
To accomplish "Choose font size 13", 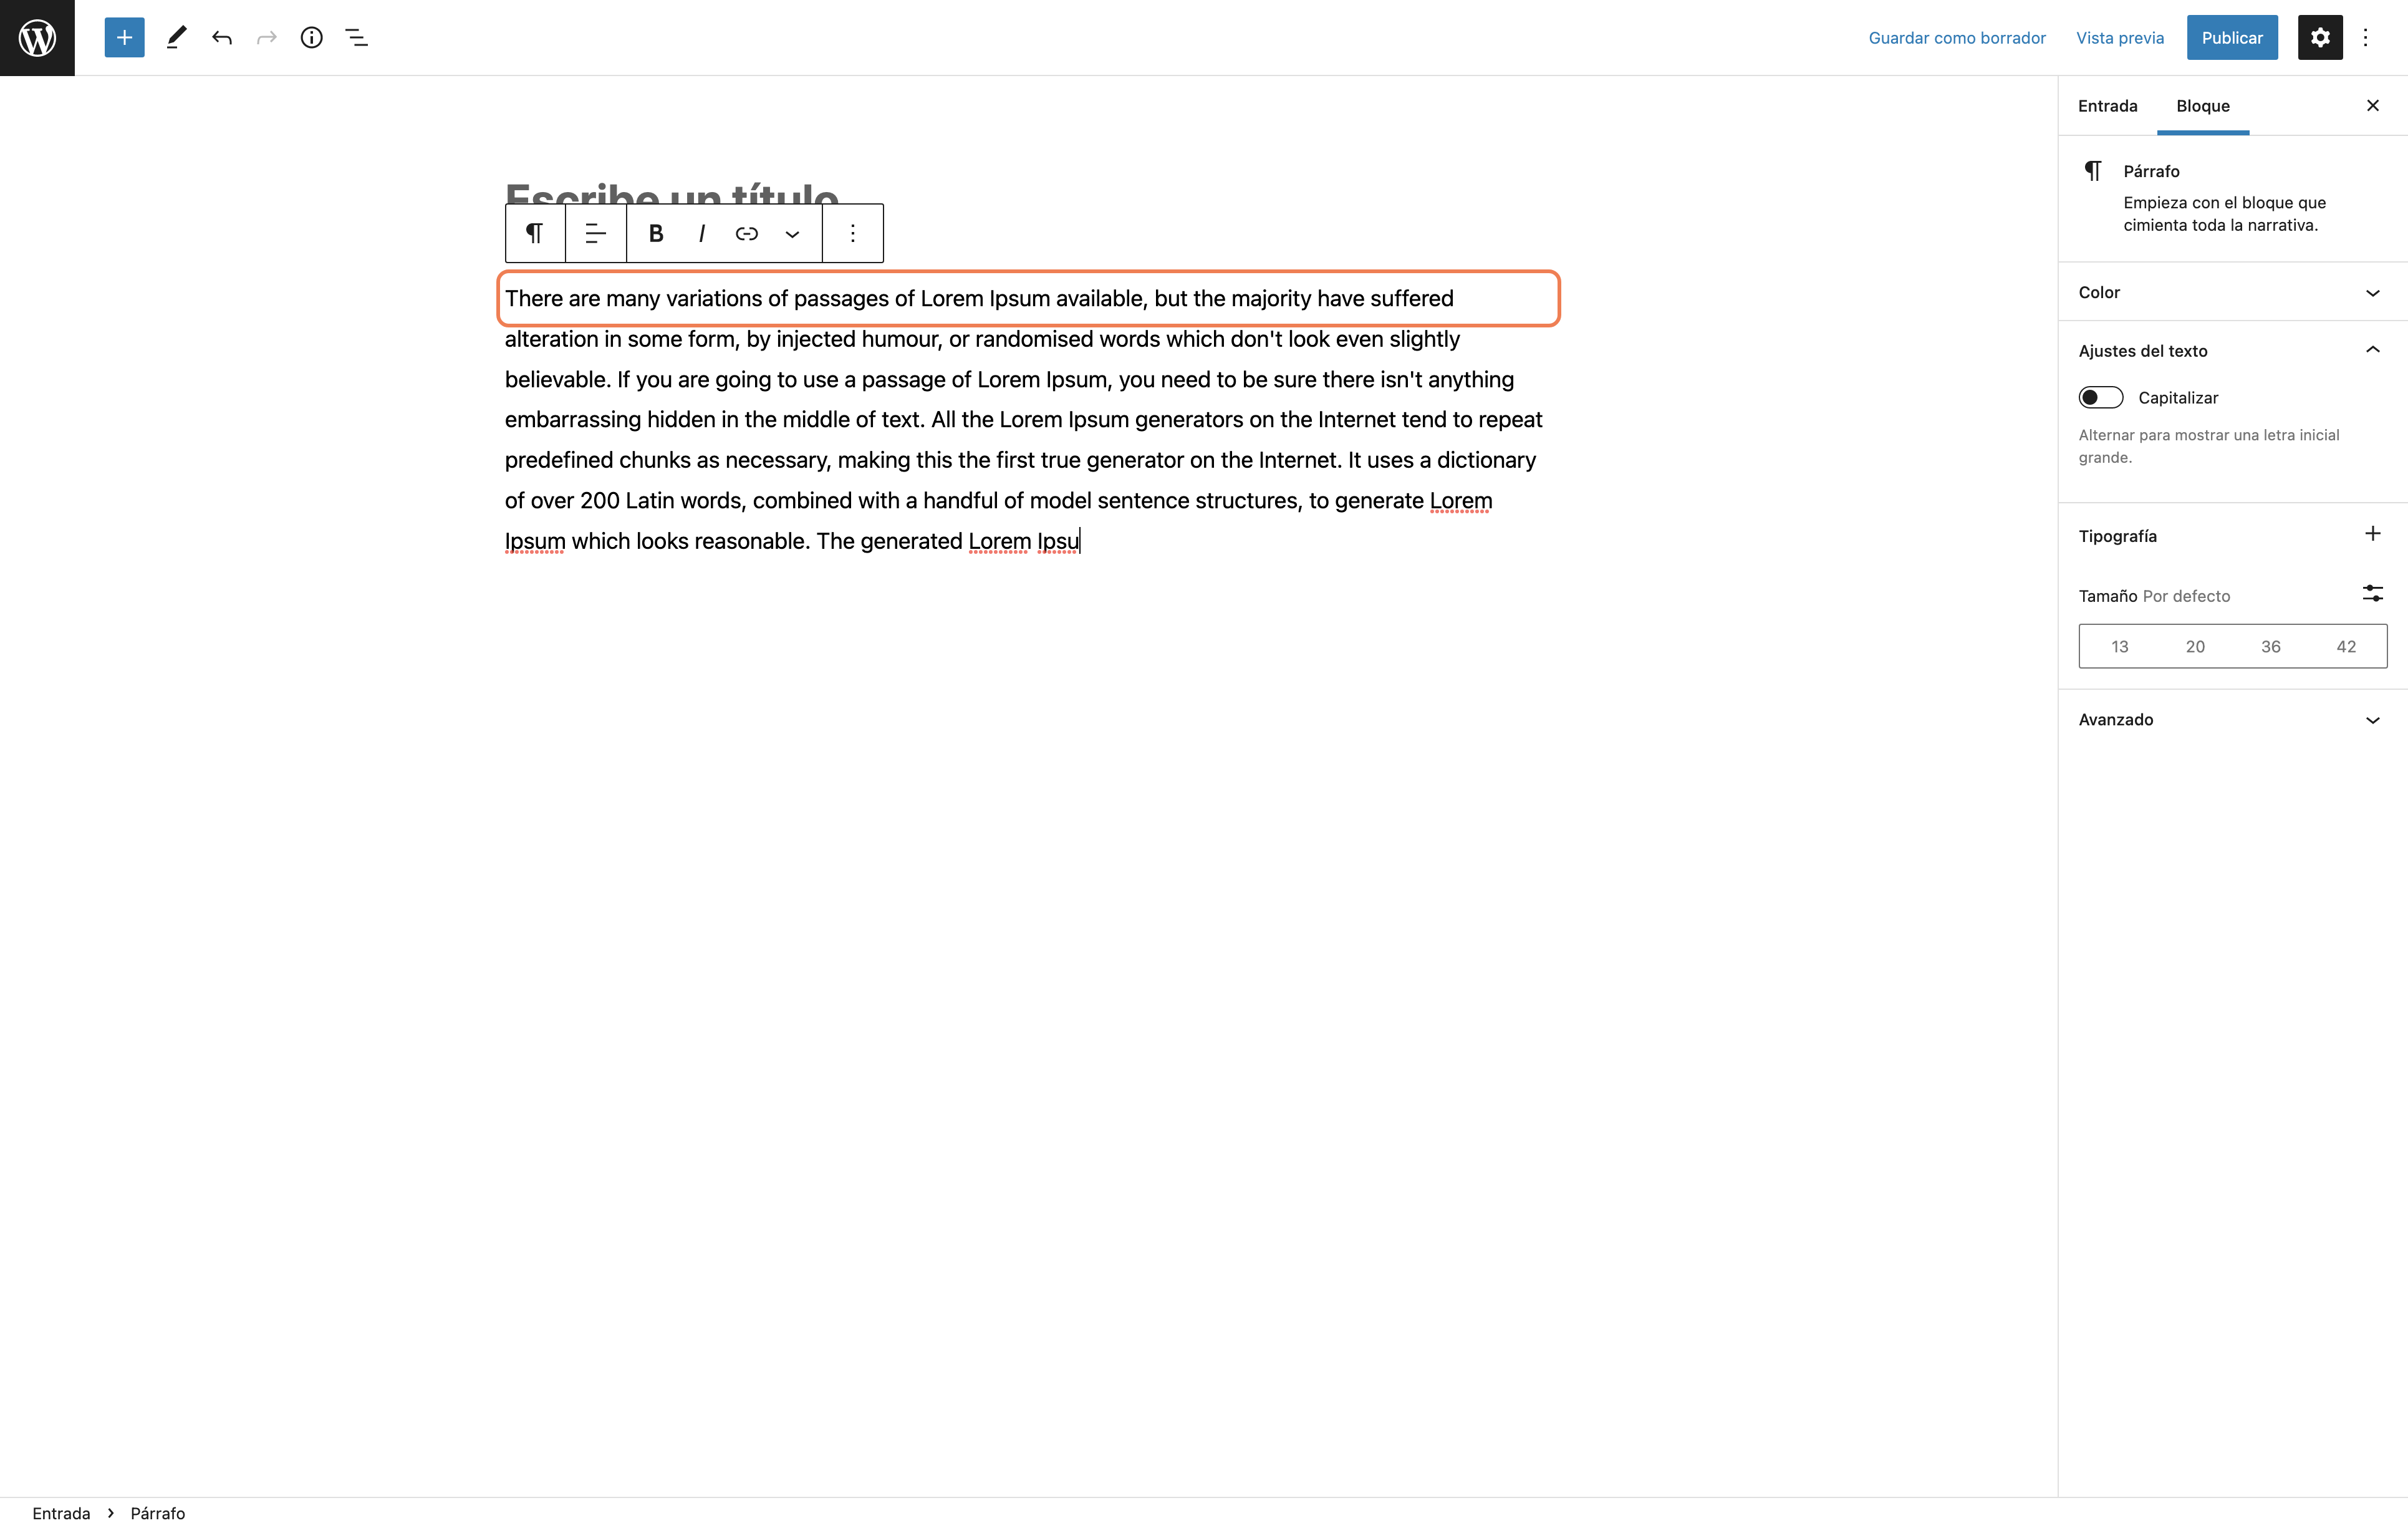I will [x=2120, y=646].
